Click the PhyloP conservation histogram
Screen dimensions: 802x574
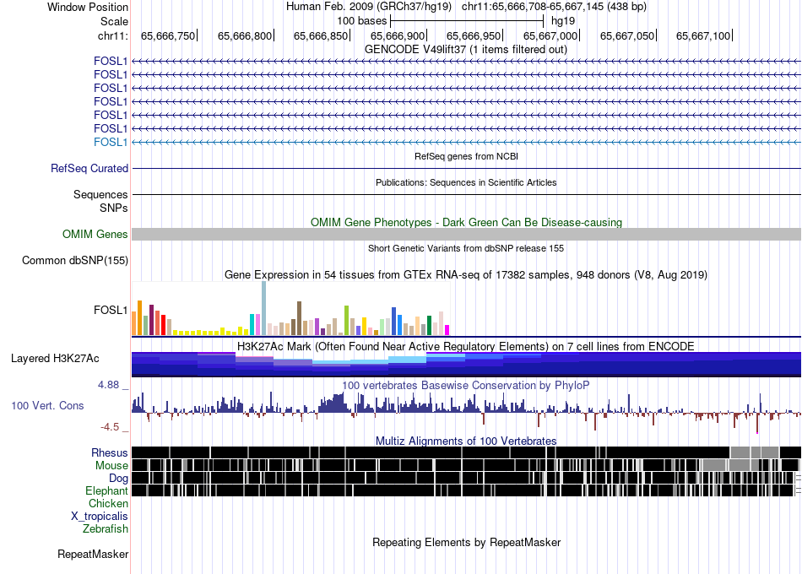[467, 412]
